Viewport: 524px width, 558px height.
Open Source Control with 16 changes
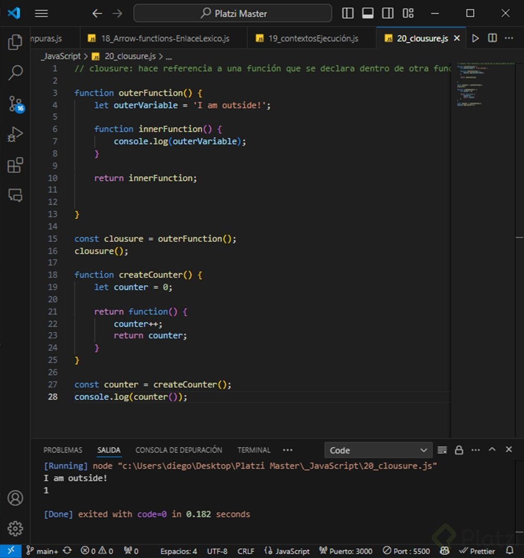click(x=15, y=104)
